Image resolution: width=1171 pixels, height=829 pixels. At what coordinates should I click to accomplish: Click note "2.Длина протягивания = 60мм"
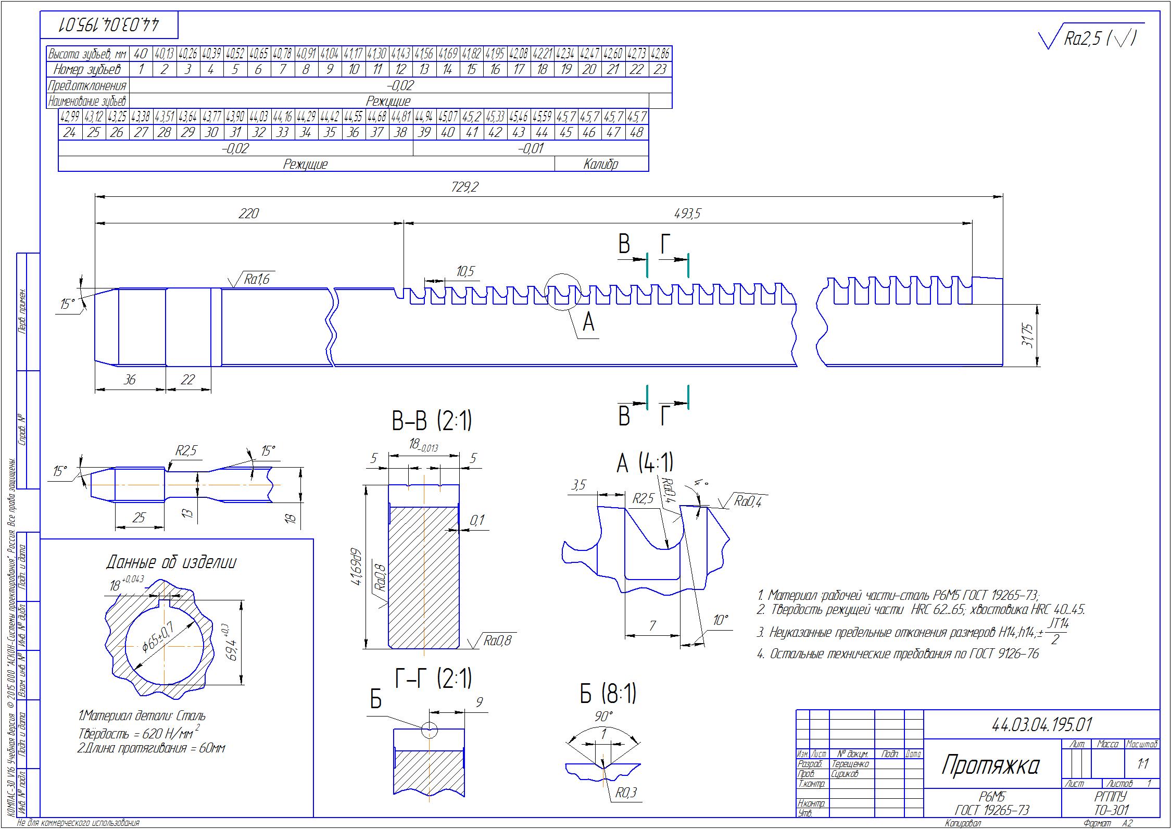coord(151,749)
